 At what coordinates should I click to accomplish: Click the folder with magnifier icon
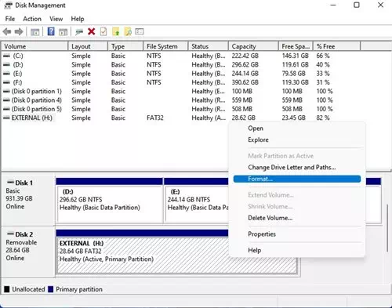(x=128, y=31)
